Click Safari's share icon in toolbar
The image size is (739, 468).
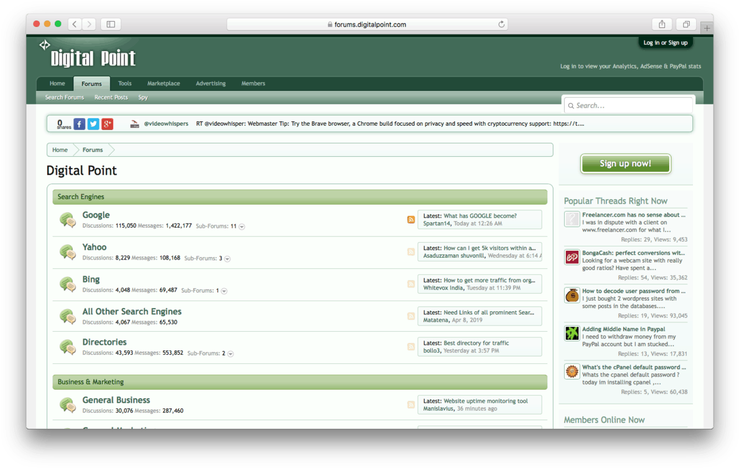(x=662, y=24)
